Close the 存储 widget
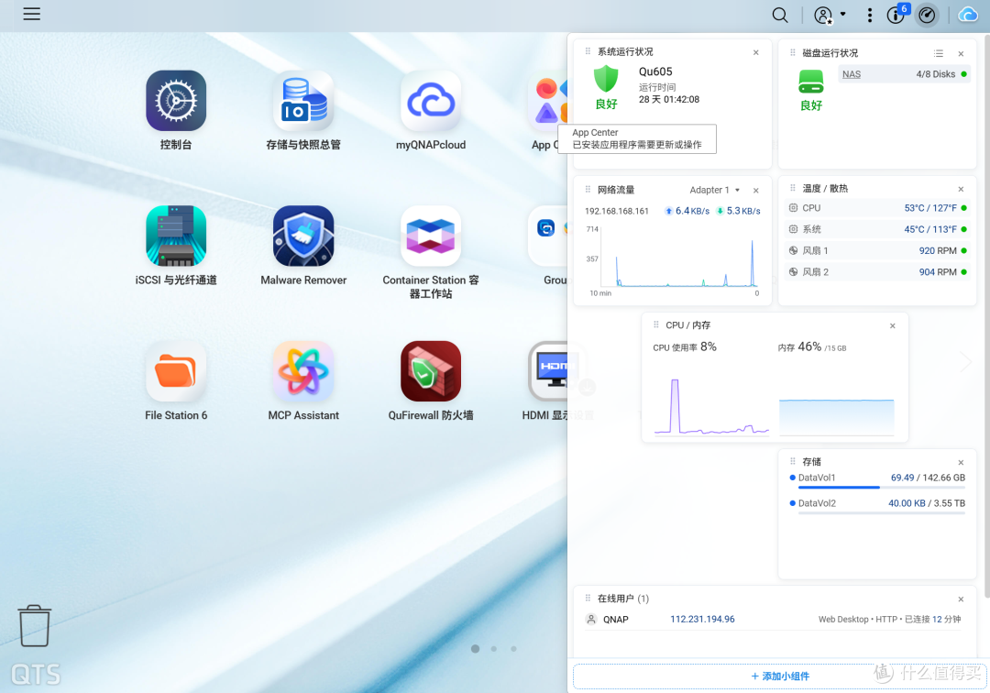The width and height of the screenshot is (990, 693). (961, 462)
